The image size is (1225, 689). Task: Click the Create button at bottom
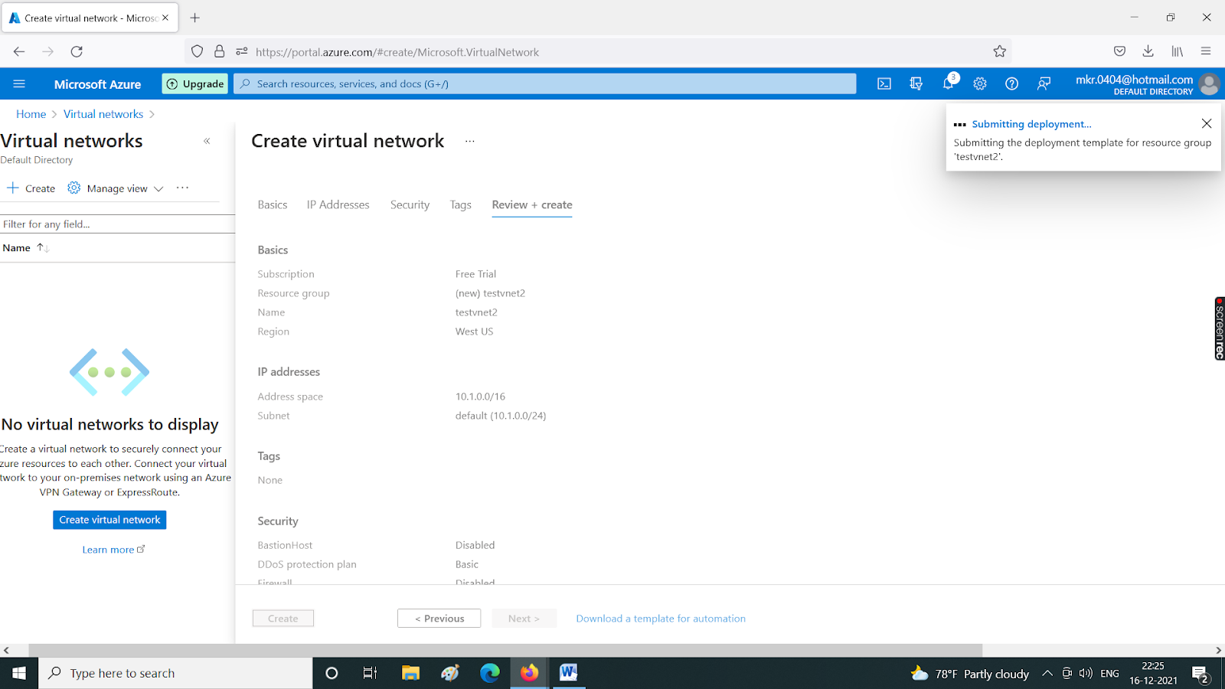tap(283, 619)
